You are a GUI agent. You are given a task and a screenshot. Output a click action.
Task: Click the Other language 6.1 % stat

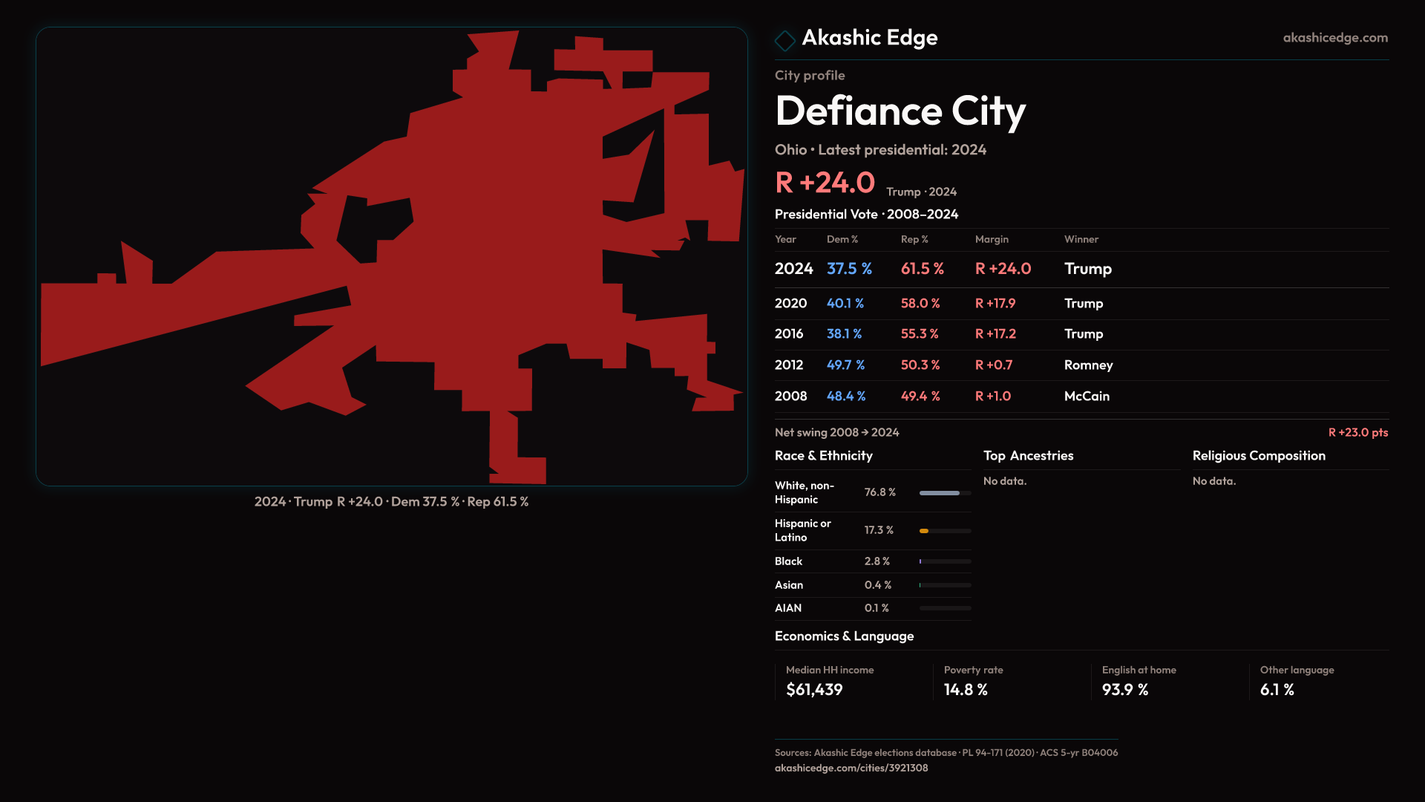1277,690
